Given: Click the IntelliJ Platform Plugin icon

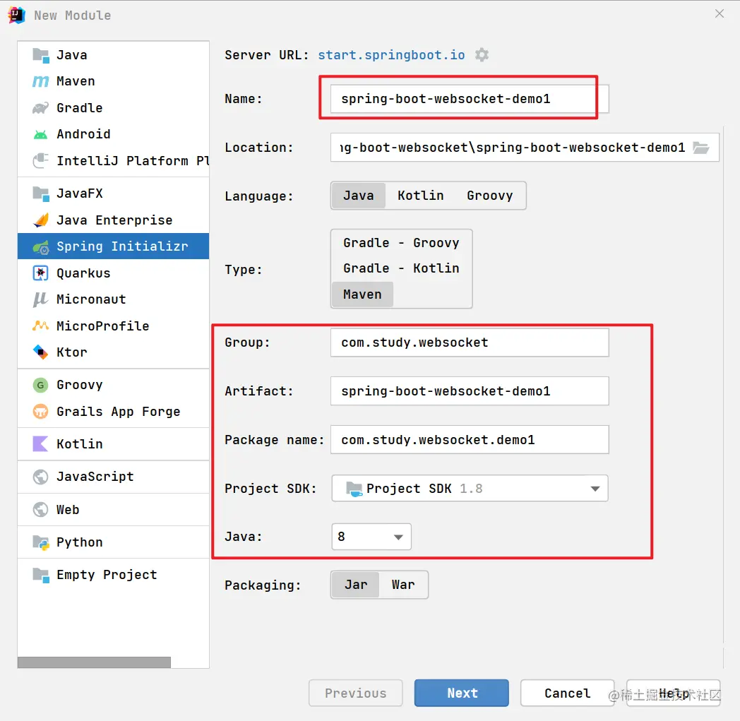Looking at the screenshot, I should [40, 161].
